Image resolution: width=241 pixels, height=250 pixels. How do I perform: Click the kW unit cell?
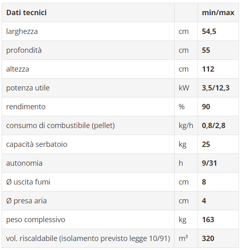click(x=186, y=88)
